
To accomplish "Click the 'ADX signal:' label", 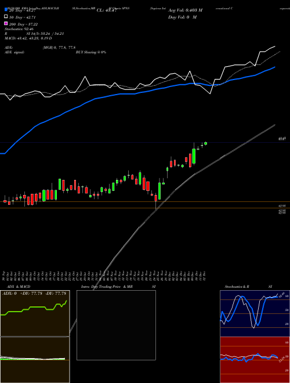I will point(14,52).
